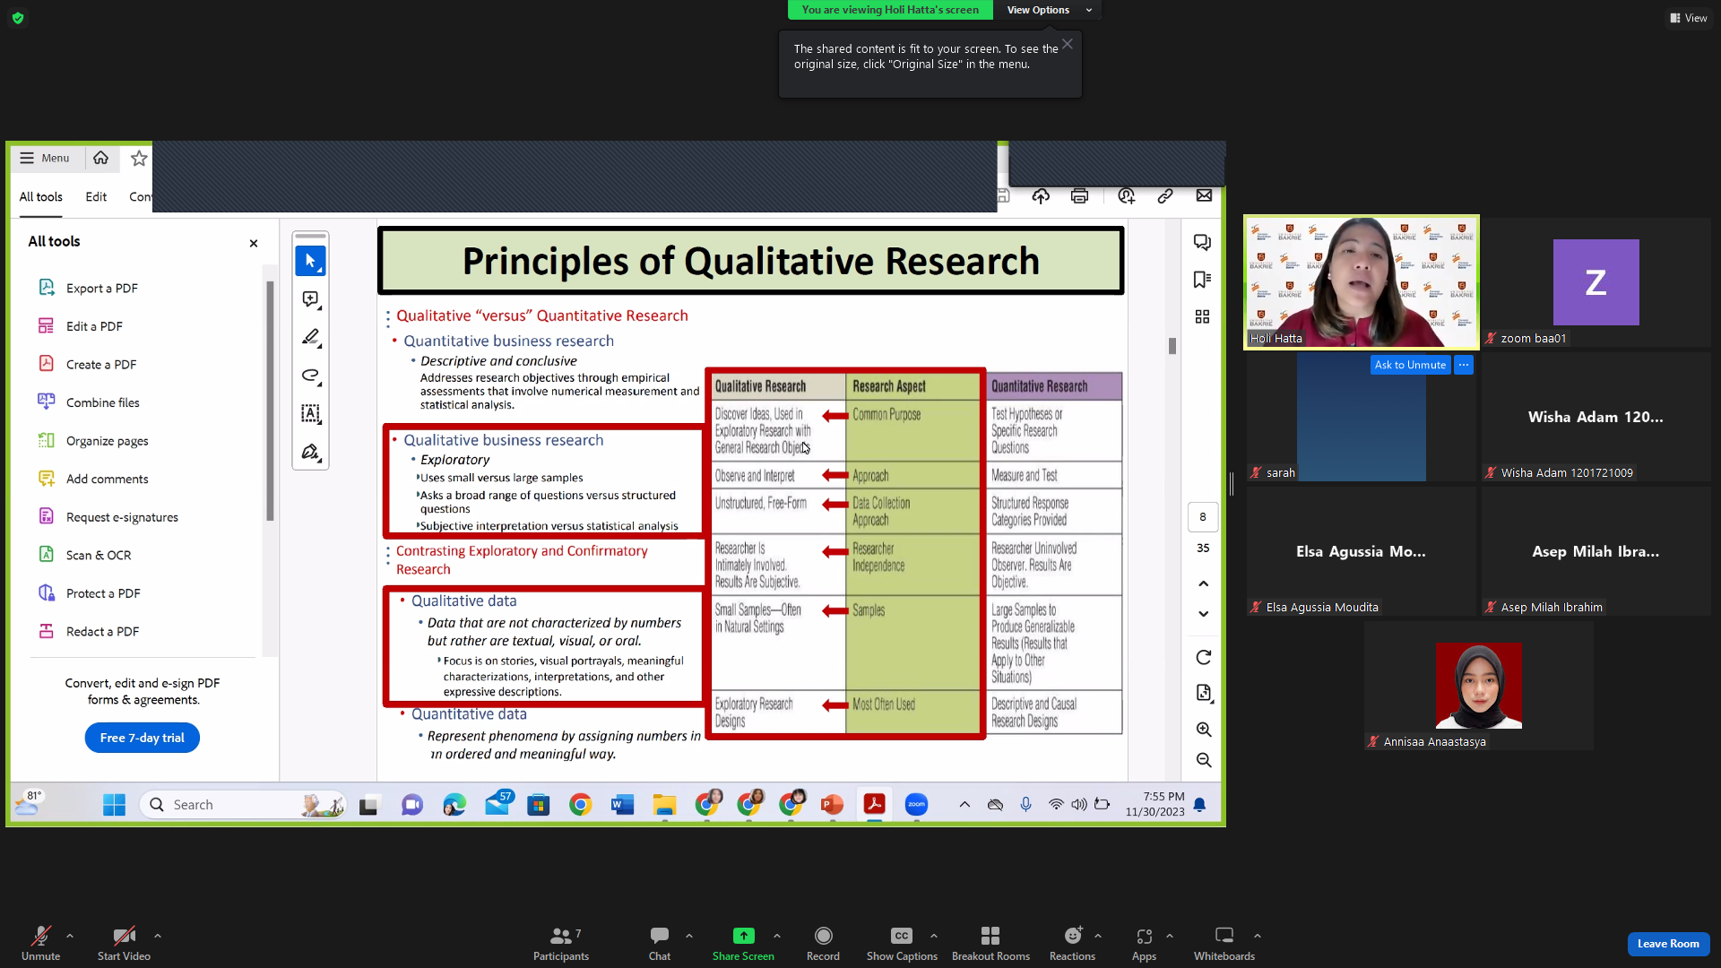Show hidden system tray icons chevron
Screen dimensions: 1721x968
(964, 804)
